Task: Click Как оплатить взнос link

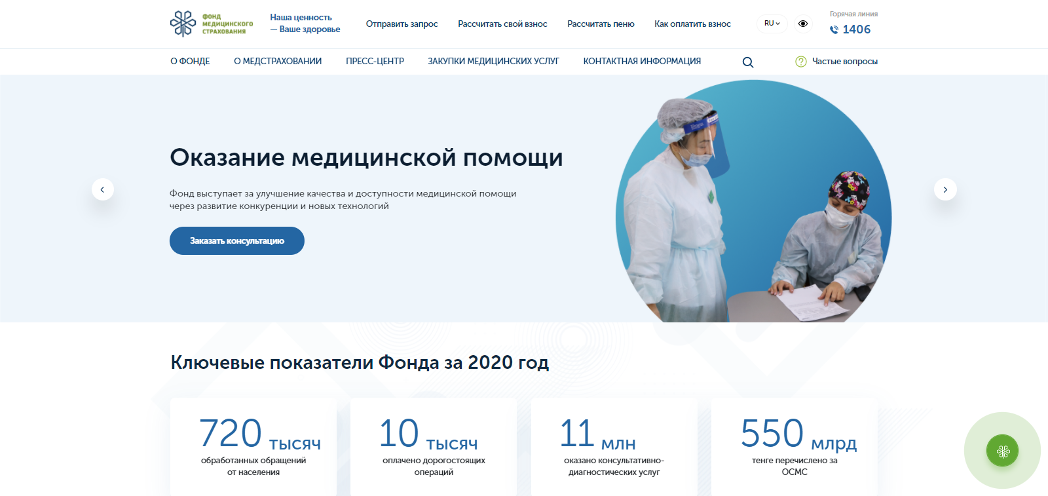Action: point(692,24)
